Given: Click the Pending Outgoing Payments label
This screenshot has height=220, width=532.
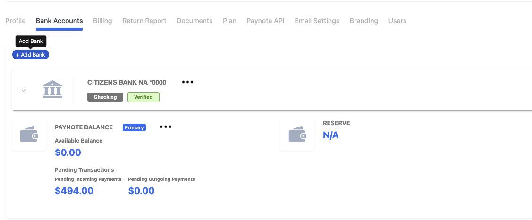Looking at the screenshot, I should (161, 179).
